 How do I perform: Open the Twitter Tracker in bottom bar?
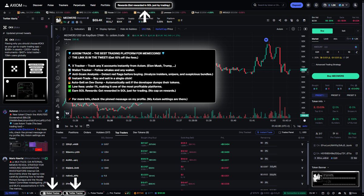click(x=74, y=193)
